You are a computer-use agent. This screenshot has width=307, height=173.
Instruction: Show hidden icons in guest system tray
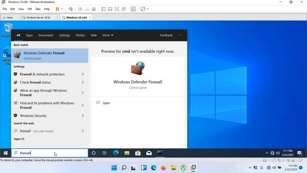point(267,153)
